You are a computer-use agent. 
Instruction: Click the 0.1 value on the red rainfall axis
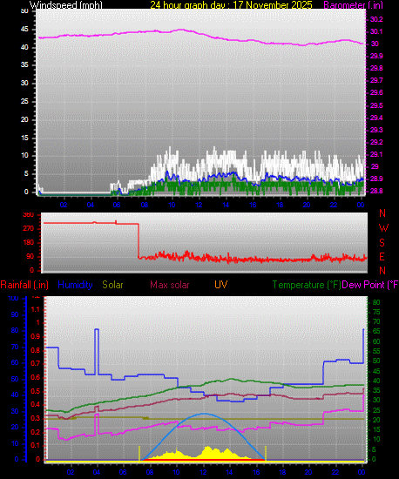click(x=35, y=446)
